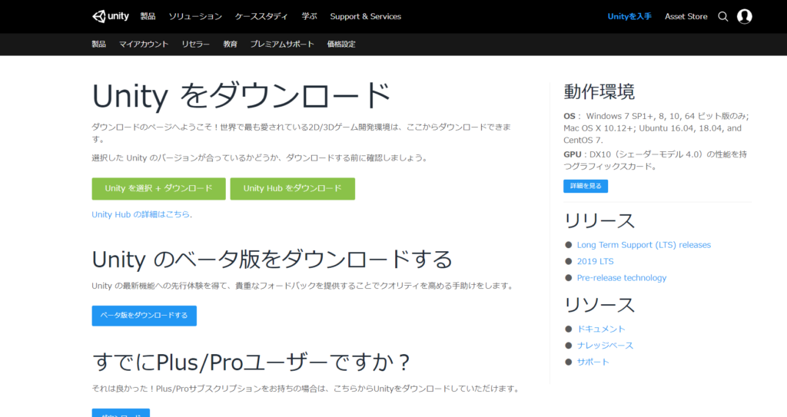The width and height of the screenshot is (787, 417).
Task: Open the 製品 top navigation menu
Action: click(148, 17)
